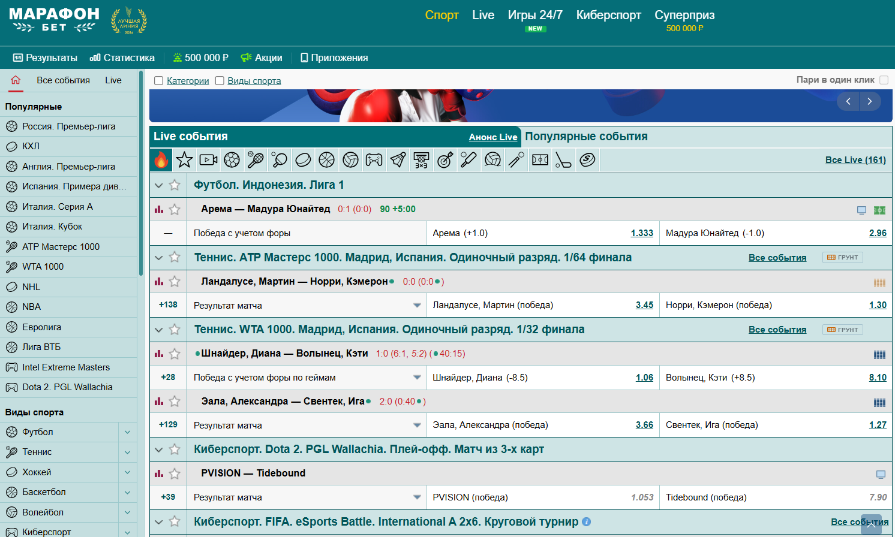Enable the Виды спорта checkbox
895x537 pixels.
220,80
